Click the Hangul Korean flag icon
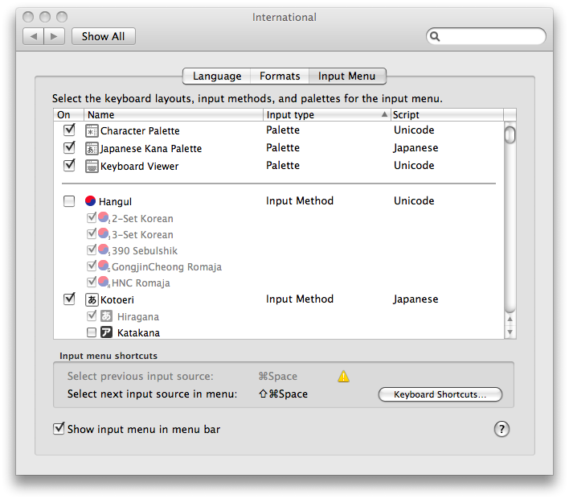 [90, 200]
